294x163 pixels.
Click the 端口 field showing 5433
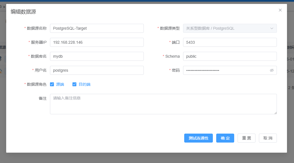230,42
